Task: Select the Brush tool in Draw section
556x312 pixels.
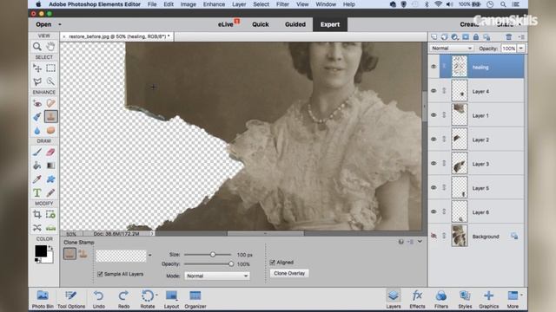Action: [36, 153]
